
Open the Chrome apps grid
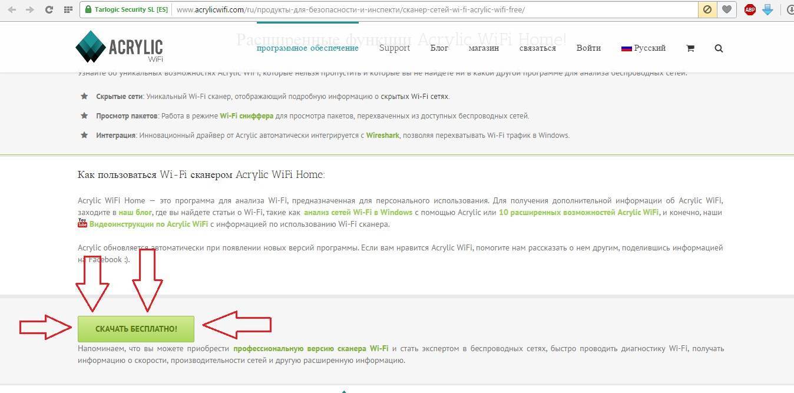68,10
